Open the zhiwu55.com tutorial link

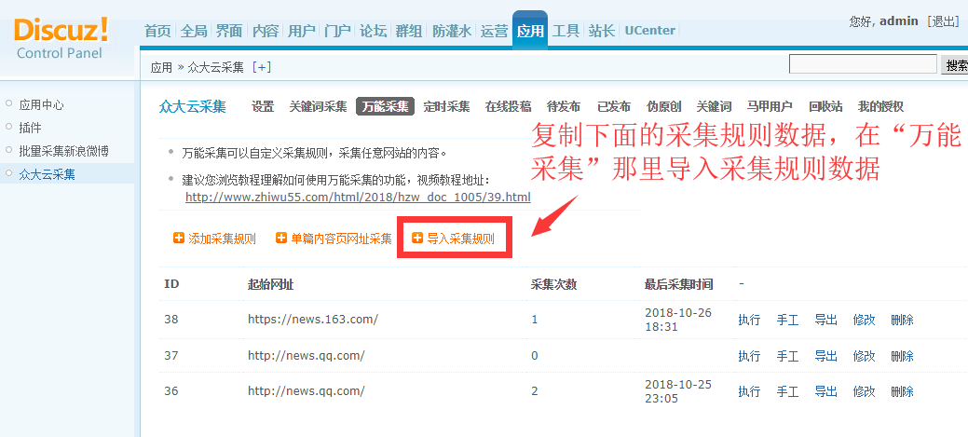(x=358, y=198)
